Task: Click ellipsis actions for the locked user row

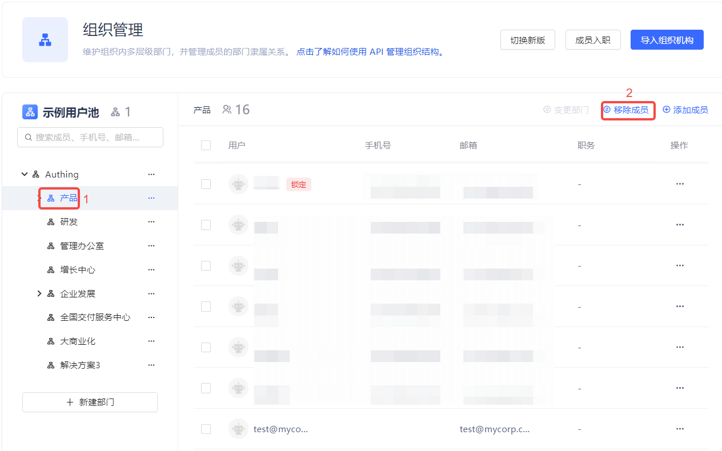Action: 680,184
